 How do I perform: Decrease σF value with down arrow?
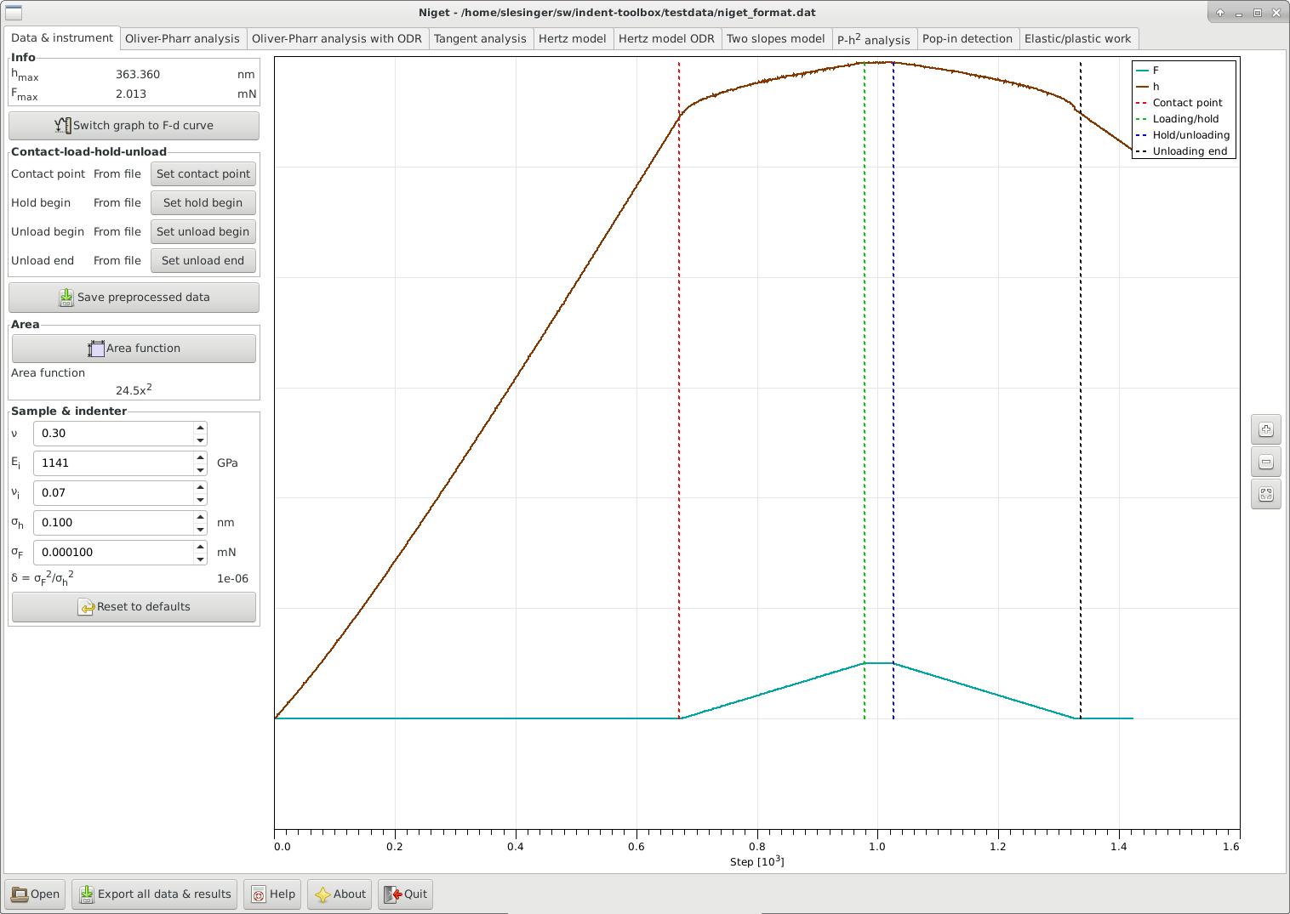pyautogui.click(x=201, y=559)
